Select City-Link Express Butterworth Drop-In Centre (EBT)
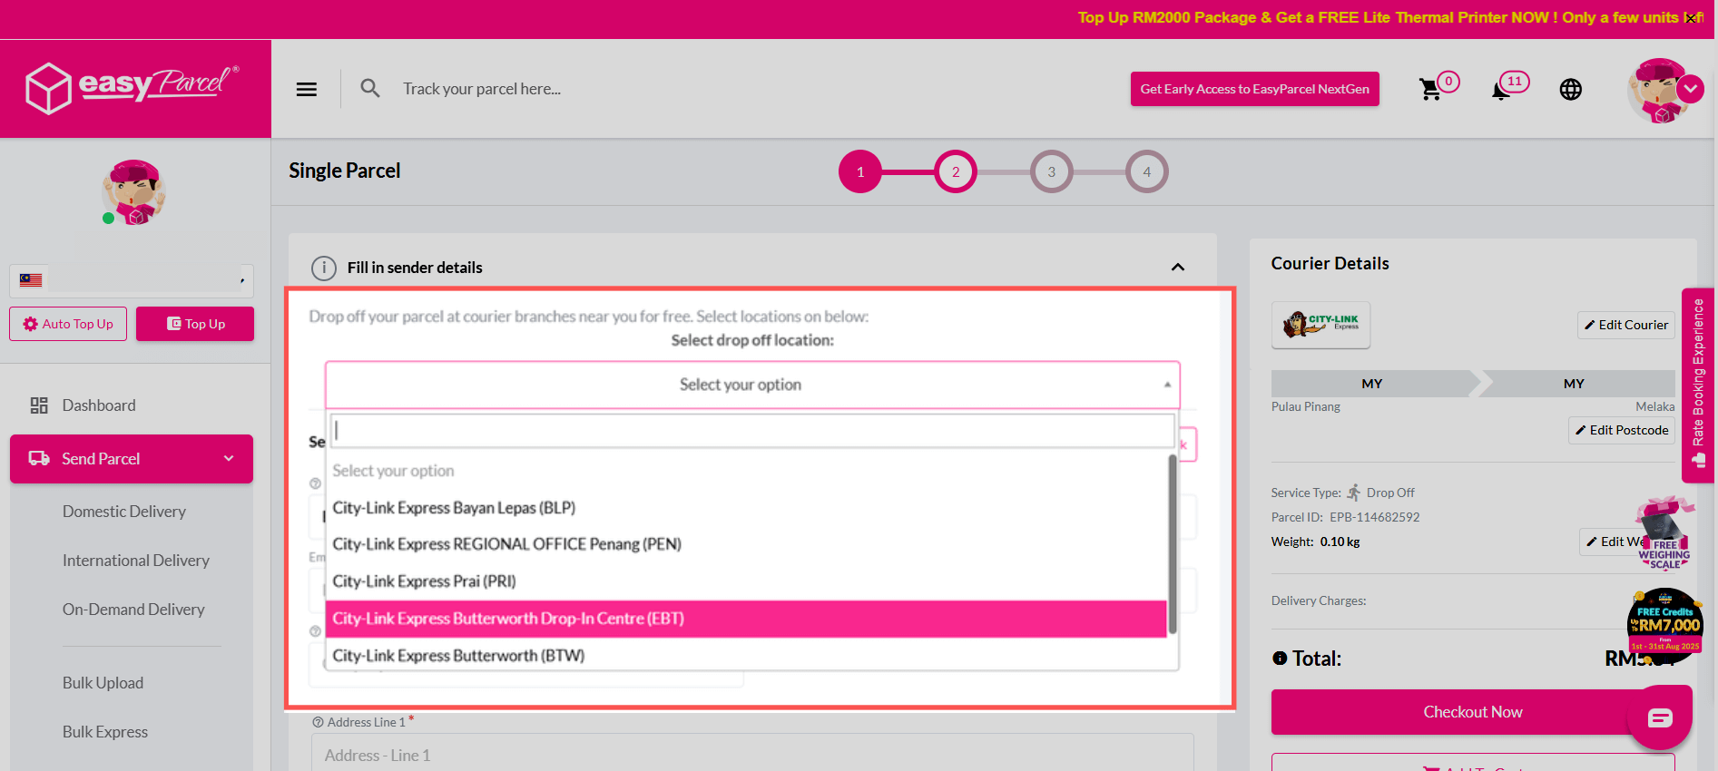1718x771 pixels. (746, 619)
